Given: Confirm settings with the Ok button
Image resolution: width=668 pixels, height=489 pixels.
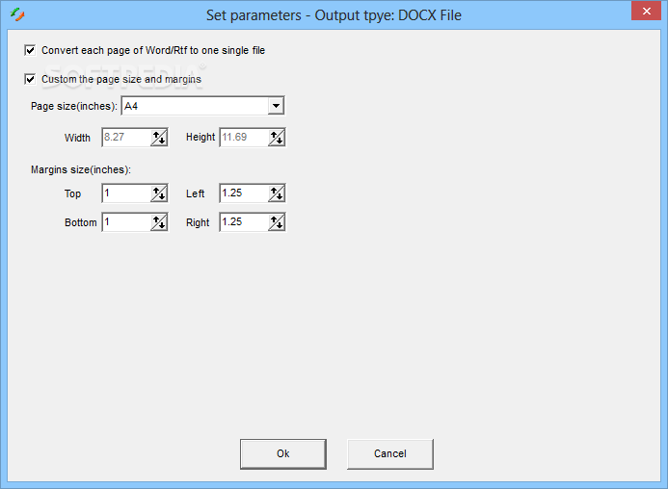Looking at the screenshot, I should tap(283, 454).
